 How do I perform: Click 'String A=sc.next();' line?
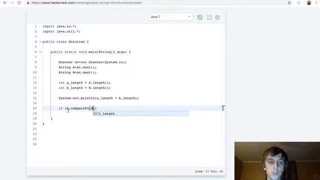coord(77,67)
